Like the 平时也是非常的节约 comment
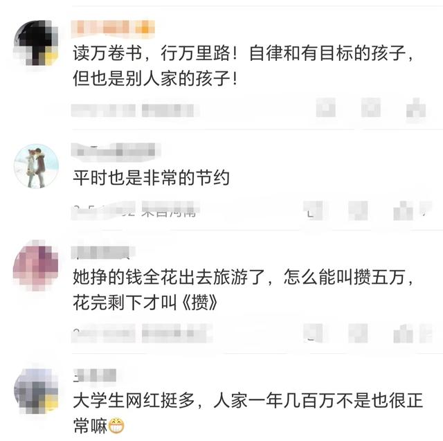The height and width of the screenshot is (441, 443). pyautogui.click(x=404, y=210)
